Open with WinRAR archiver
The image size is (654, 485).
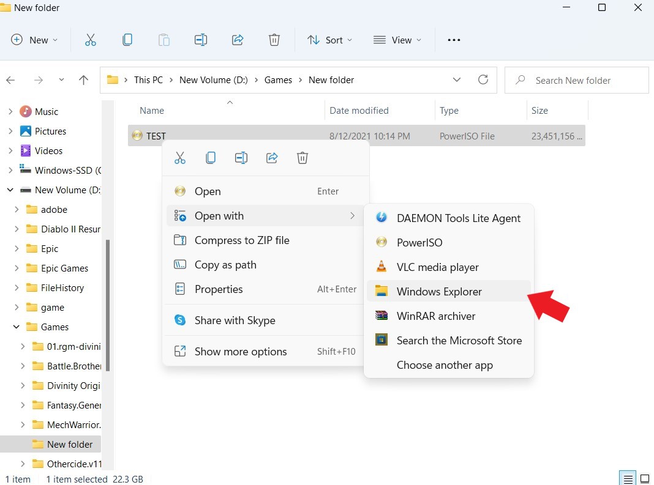pyautogui.click(x=449, y=316)
